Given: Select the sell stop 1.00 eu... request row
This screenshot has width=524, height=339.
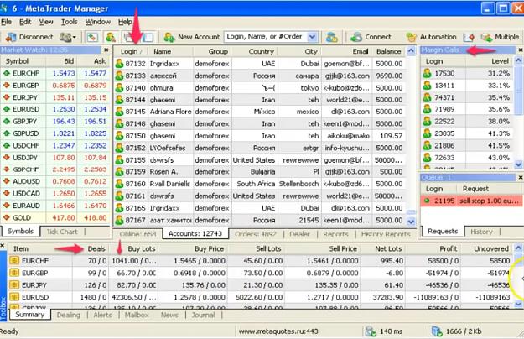Looking at the screenshot, I should click(471, 201).
